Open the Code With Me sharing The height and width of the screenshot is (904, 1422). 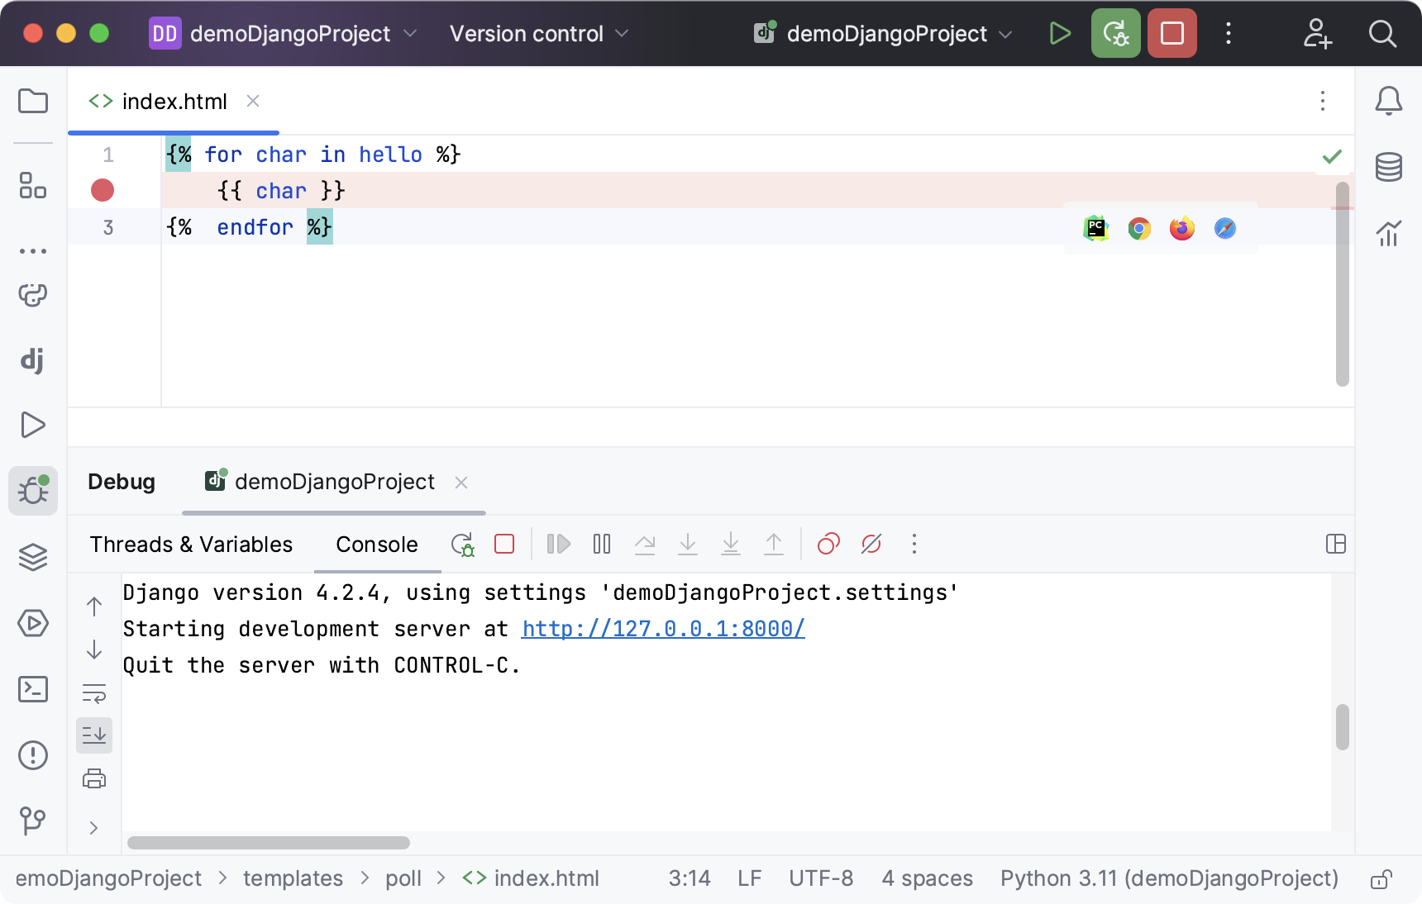1318,34
